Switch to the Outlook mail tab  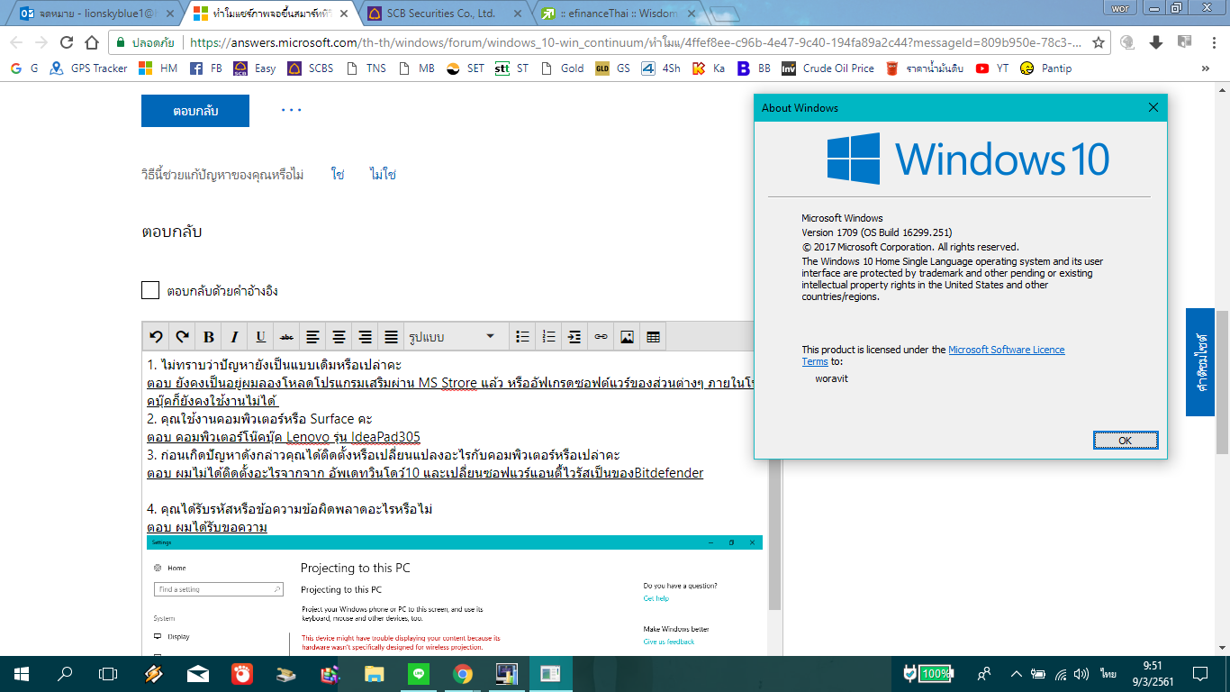coord(97,14)
